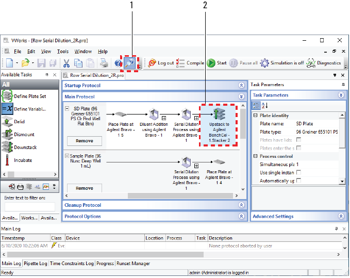This screenshot has width=350, height=278.
Task: Click the Copy toolbar icon
Action: 78,63
